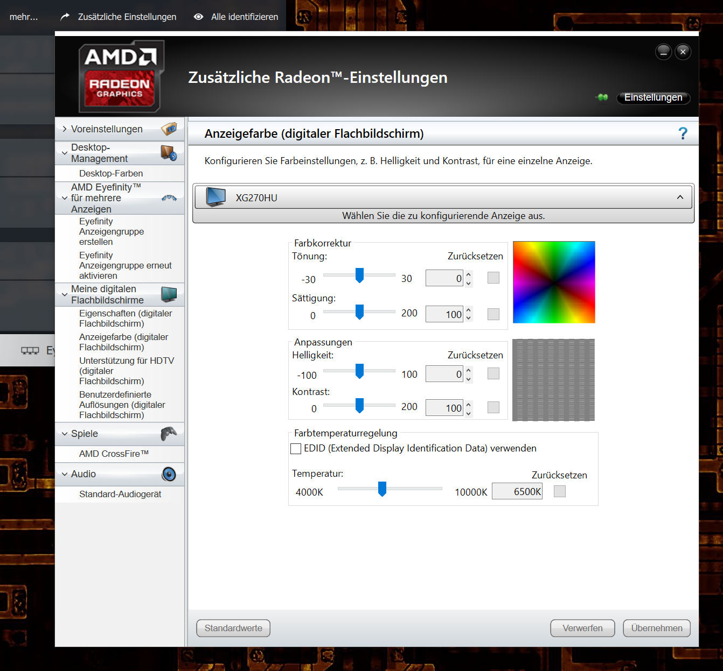Click the Meine digitalen Flachbildschirme monitor icon
Viewport: 723px width, 671px height.
click(169, 294)
